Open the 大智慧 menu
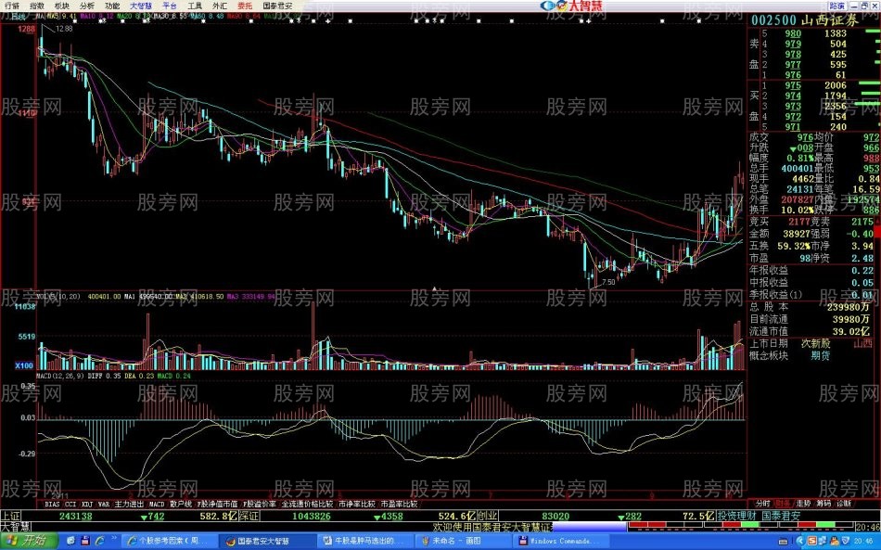This screenshot has height=550, width=881. point(141,6)
